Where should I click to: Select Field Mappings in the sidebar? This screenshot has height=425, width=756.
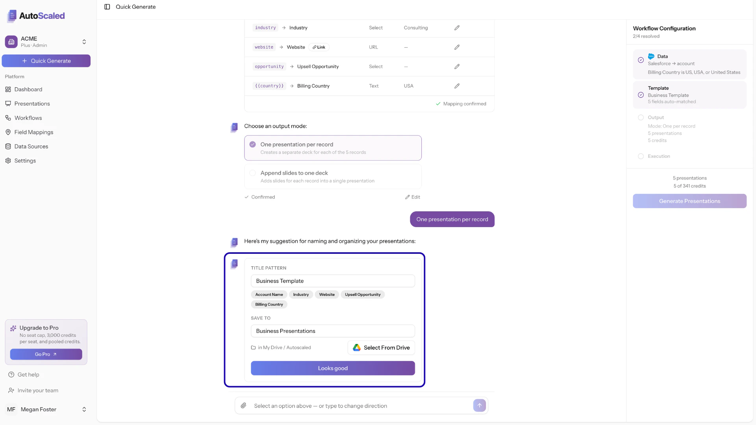tap(33, 132)
